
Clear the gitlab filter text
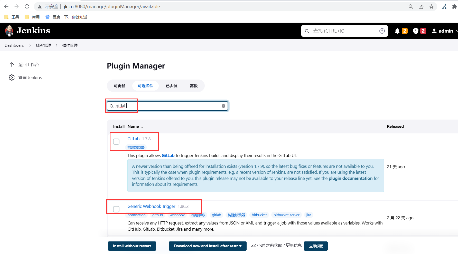pos(223,106)
